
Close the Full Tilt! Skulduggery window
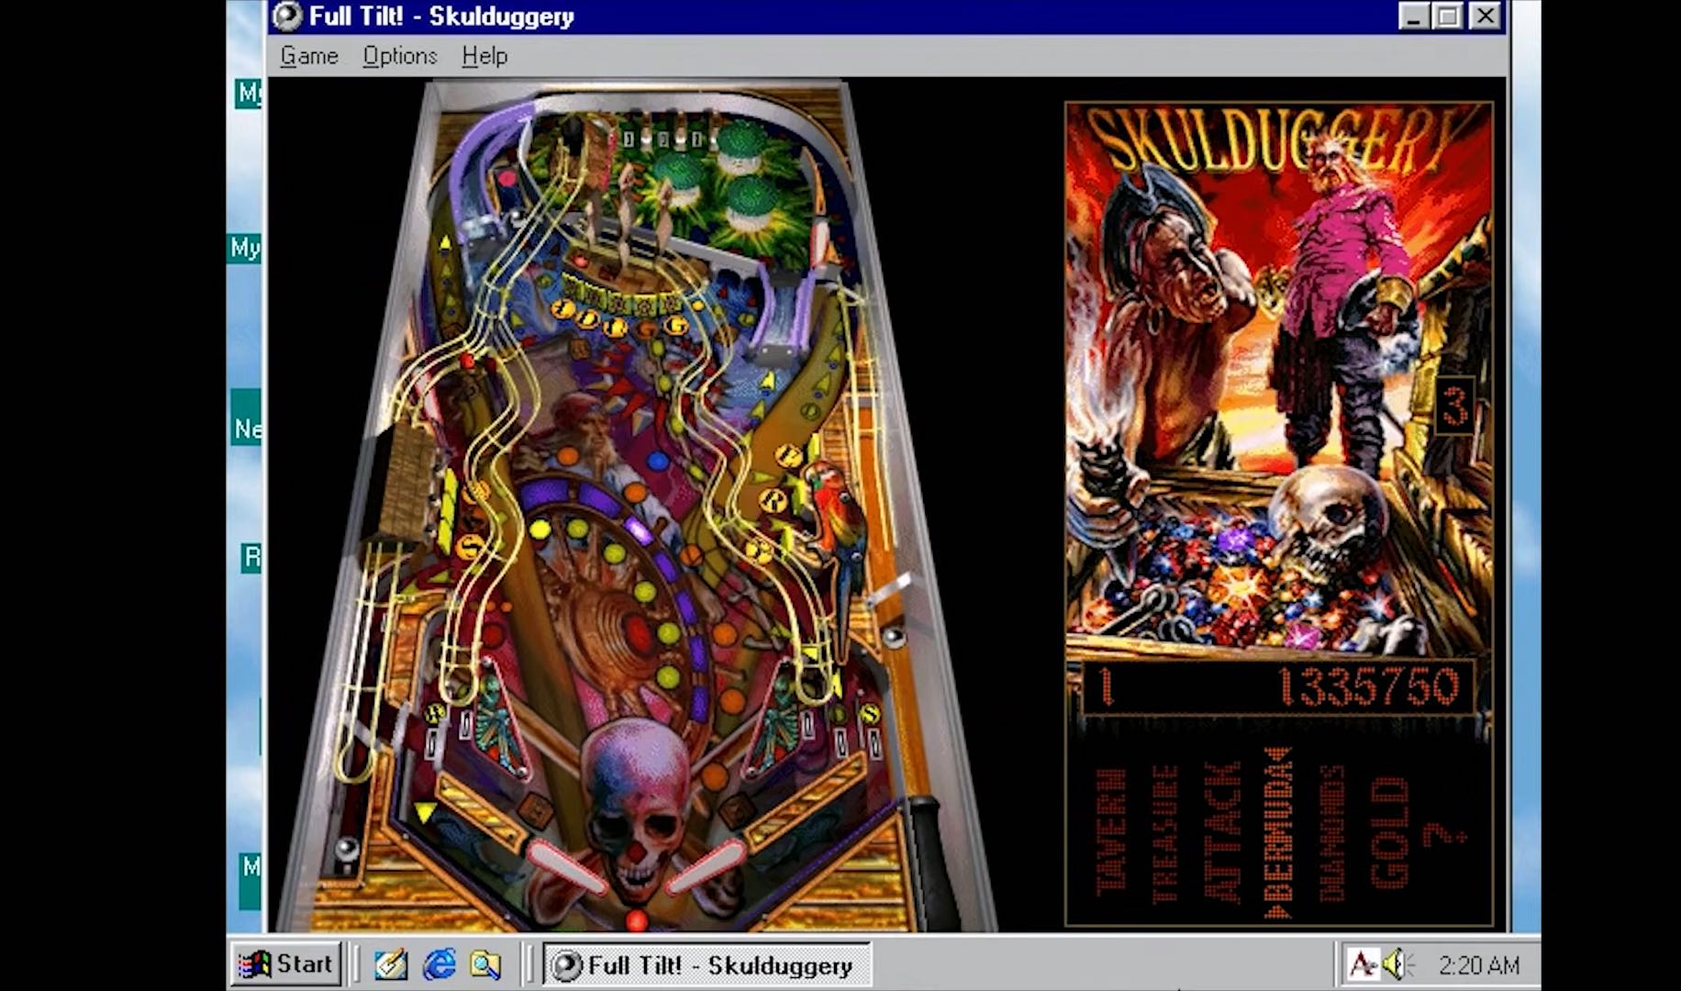pos(1485,16)
